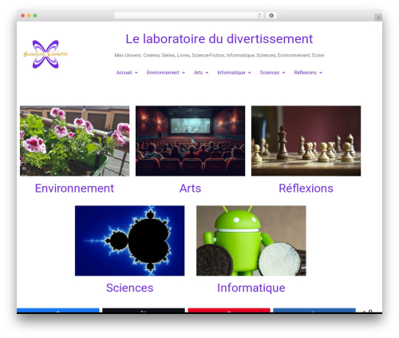This screenshot has height=338, width=399.
Task: Open the Arts nav menu item
Action: coord(198,73)
